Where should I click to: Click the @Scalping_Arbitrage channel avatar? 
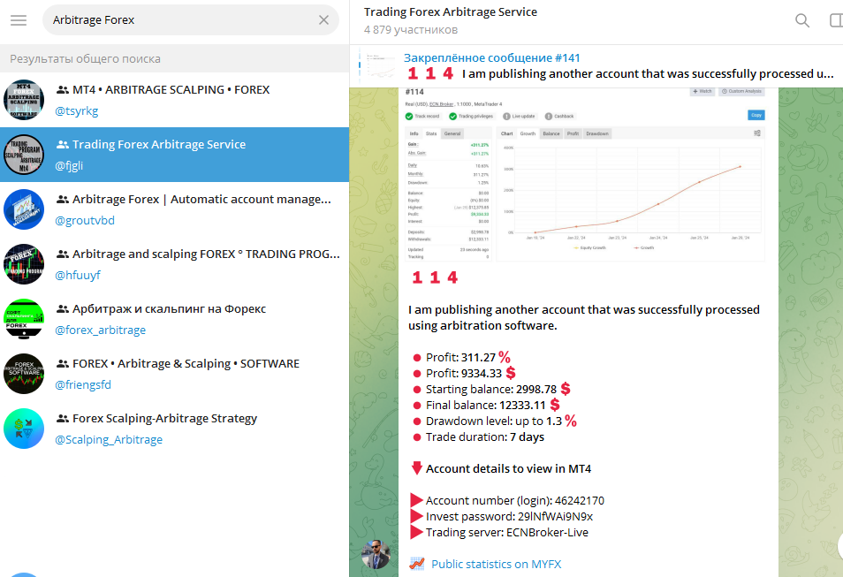pos(24,429)
